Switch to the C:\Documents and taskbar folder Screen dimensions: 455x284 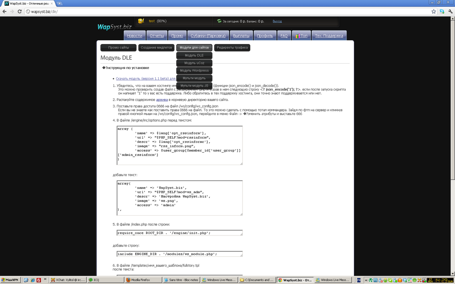coord(257,280)
